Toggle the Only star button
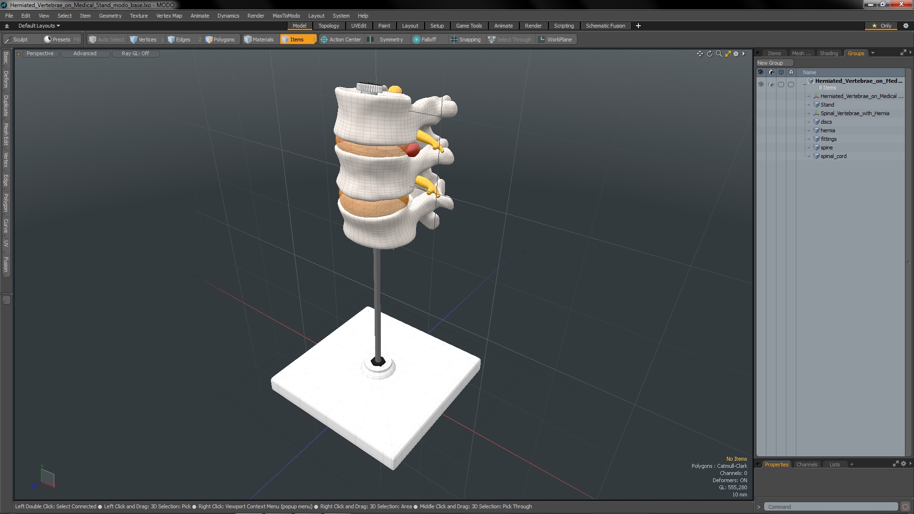The height and width of the screenshot is (514, 914). (881, 26)
